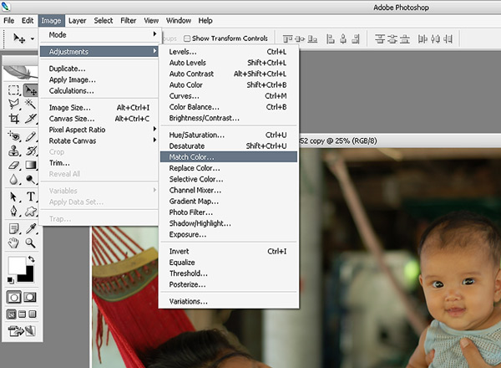The image size is (501, 368).
Task: Choose Invert adjustment
Action: pos(229,252)
